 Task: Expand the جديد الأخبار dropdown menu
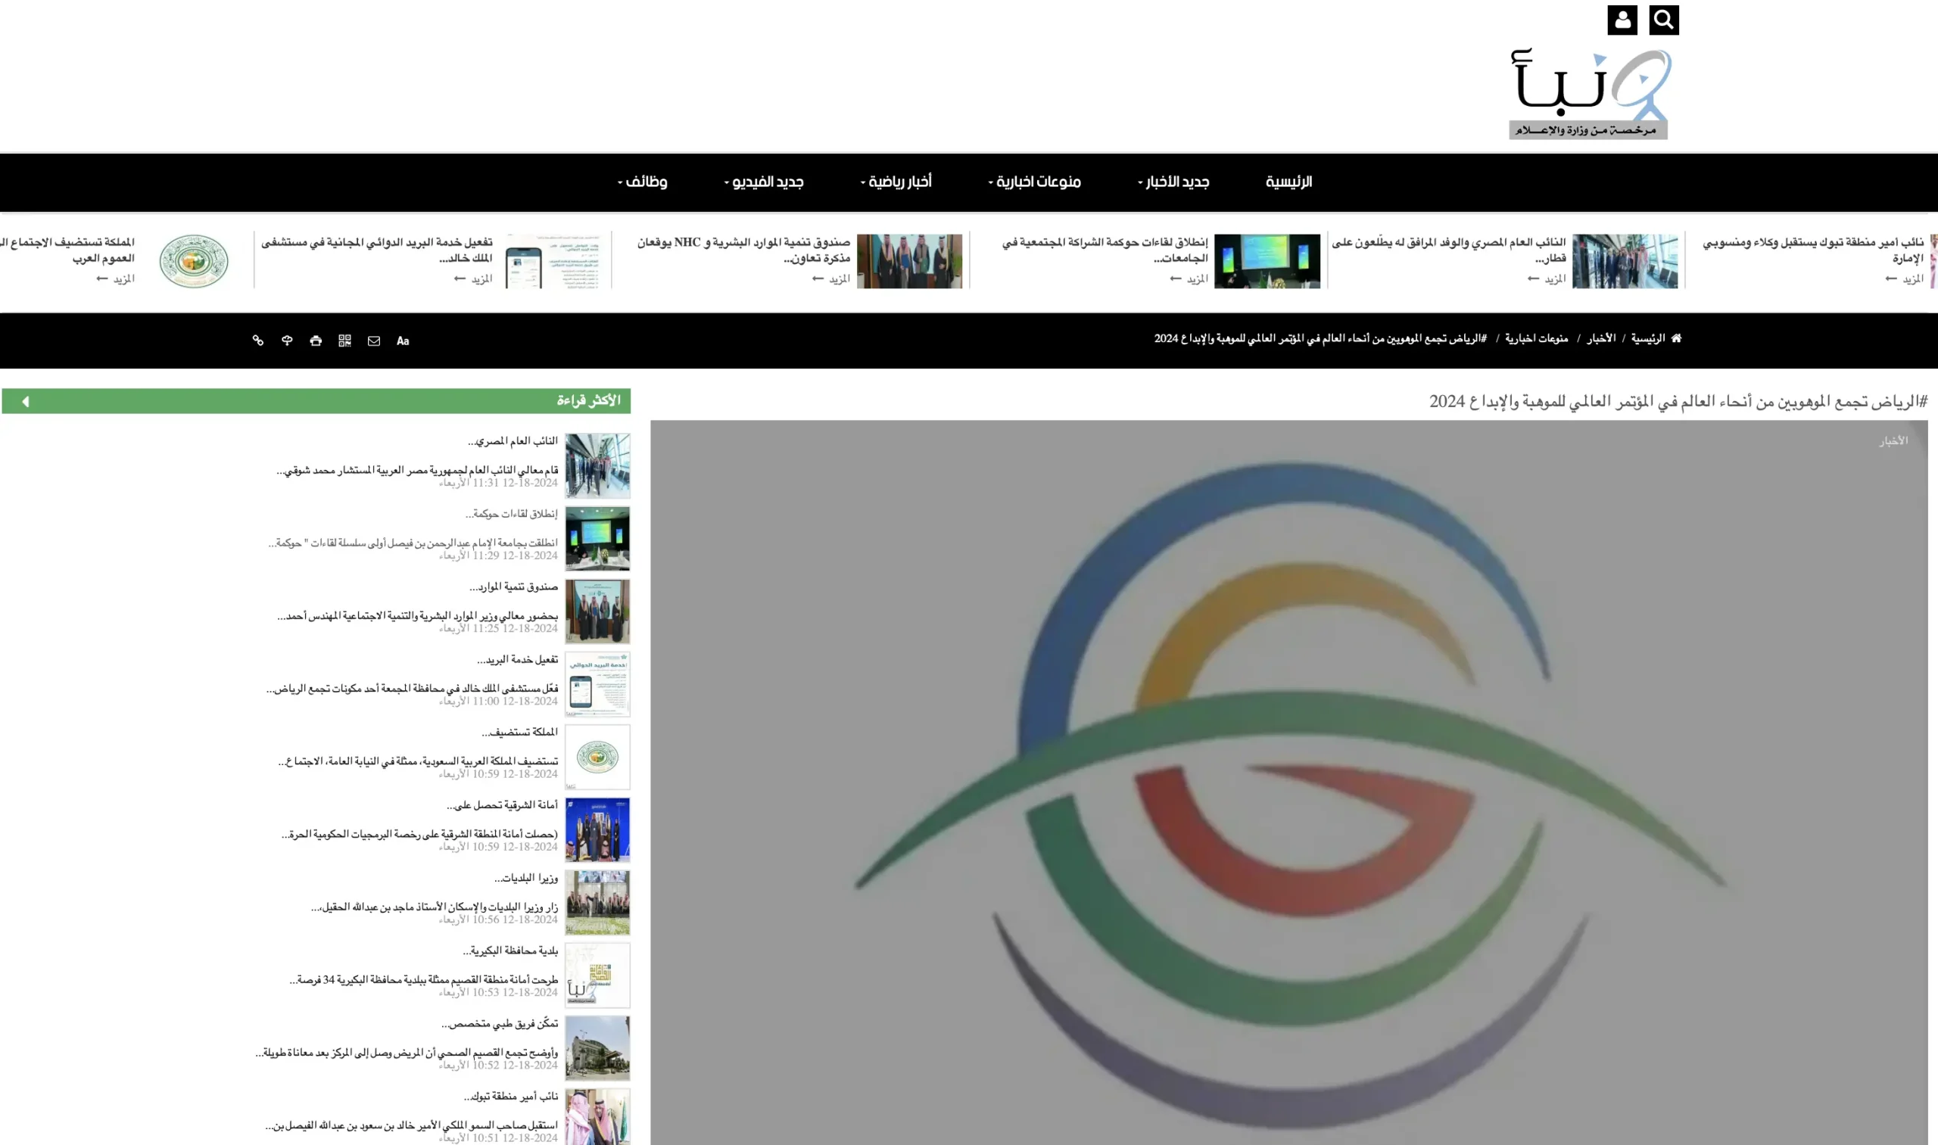point(1173,182)
